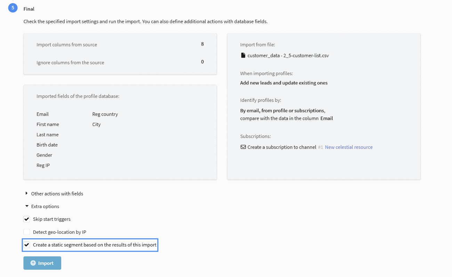
Task: Click the Identify profiles by label
Action: coord(260,100)
